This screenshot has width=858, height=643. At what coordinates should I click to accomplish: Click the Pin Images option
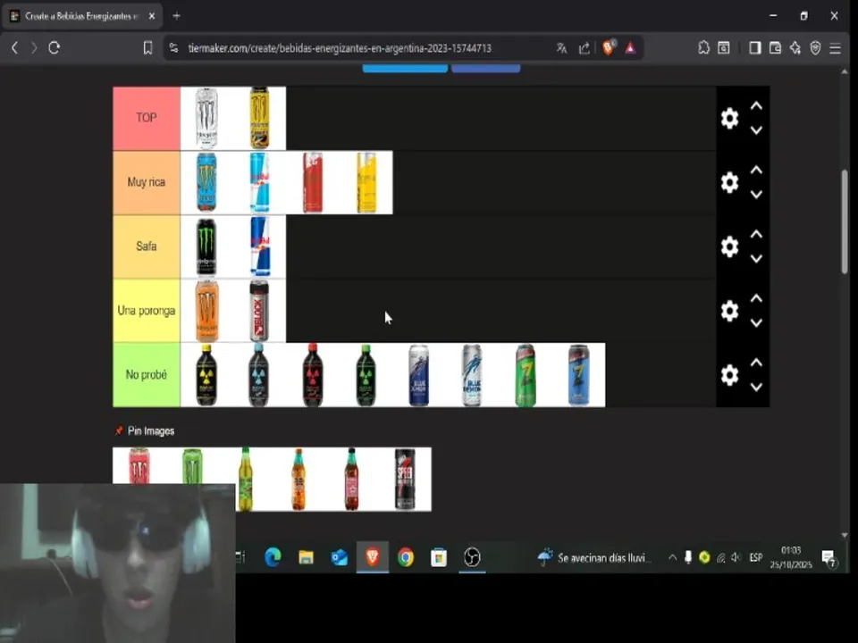145,430
